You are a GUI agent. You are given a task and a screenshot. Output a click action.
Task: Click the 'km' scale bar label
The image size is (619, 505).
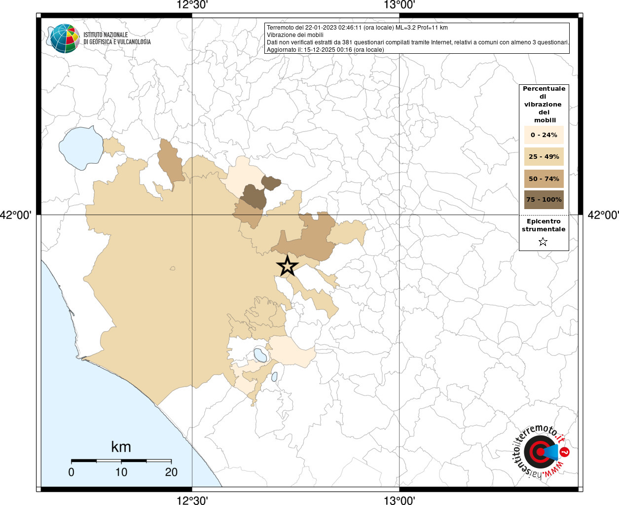121,447
